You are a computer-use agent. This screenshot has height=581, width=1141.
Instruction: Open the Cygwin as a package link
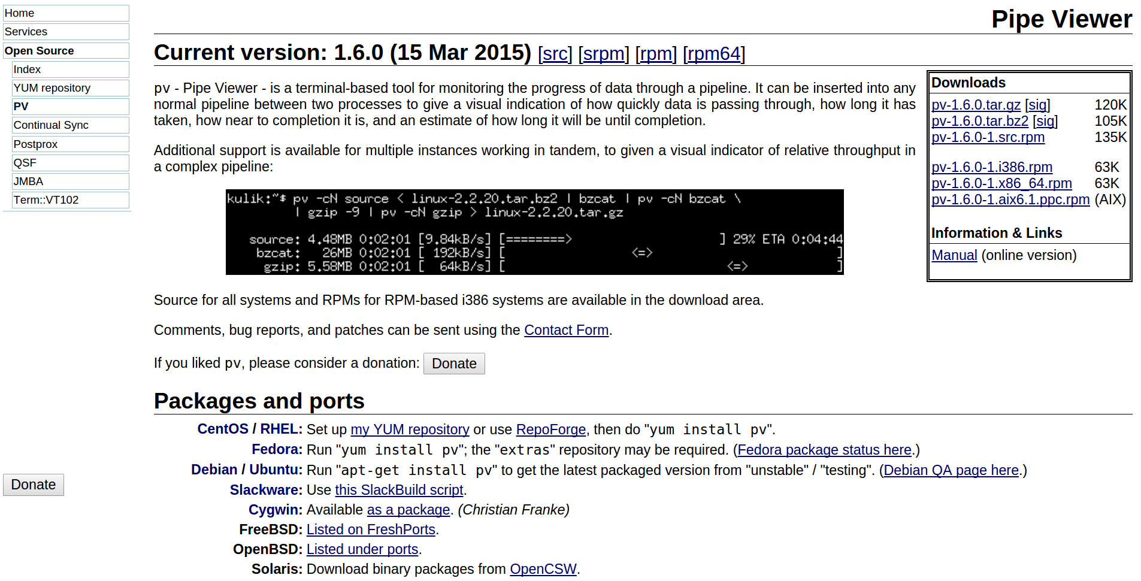pyautogui.click(x=408, y=510)
